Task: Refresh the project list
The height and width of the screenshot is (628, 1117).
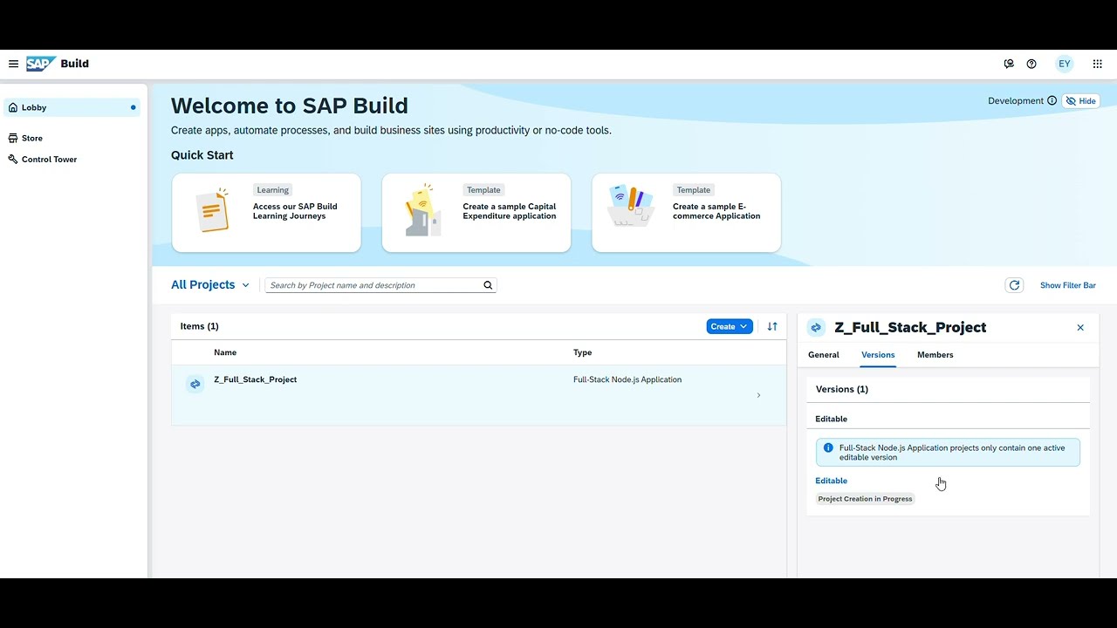Action: 1014,285
